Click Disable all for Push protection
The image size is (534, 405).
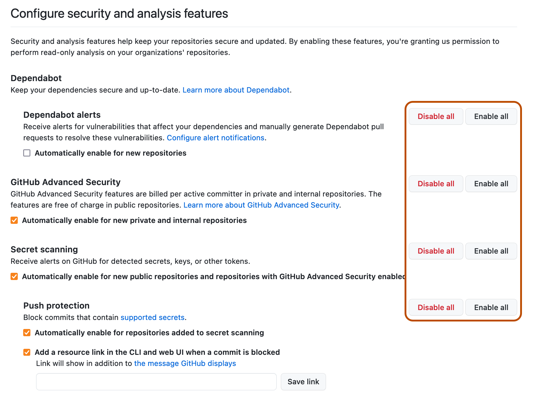point(436,307)
